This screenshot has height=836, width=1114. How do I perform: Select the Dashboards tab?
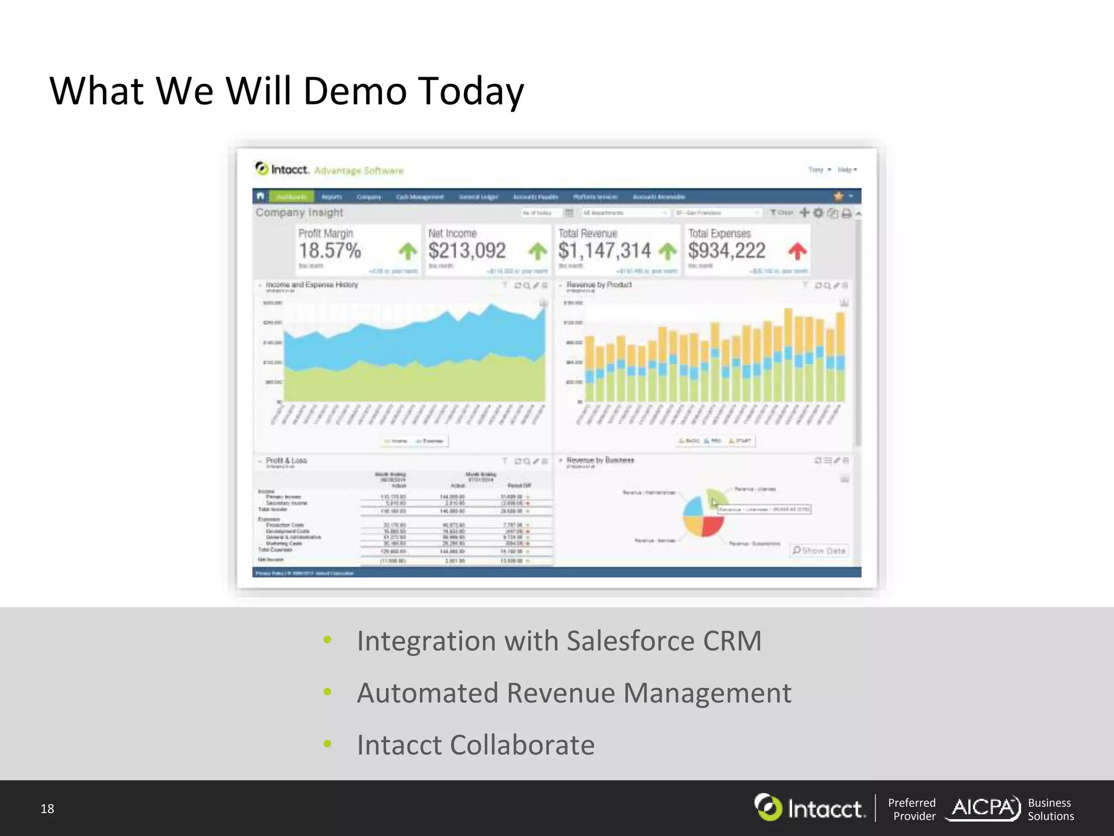click(291, 196)
